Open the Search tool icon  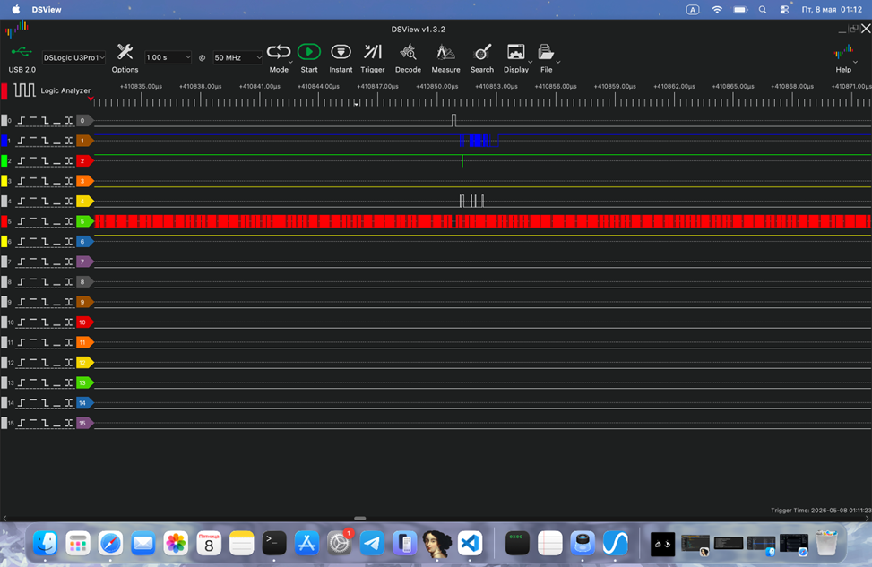[482, 52]
